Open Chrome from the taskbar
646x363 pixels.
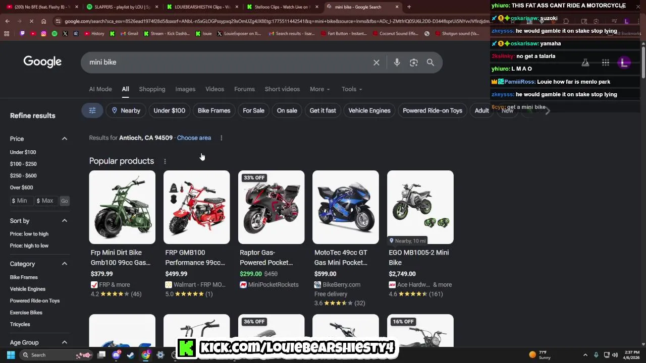tap(145, 355)
